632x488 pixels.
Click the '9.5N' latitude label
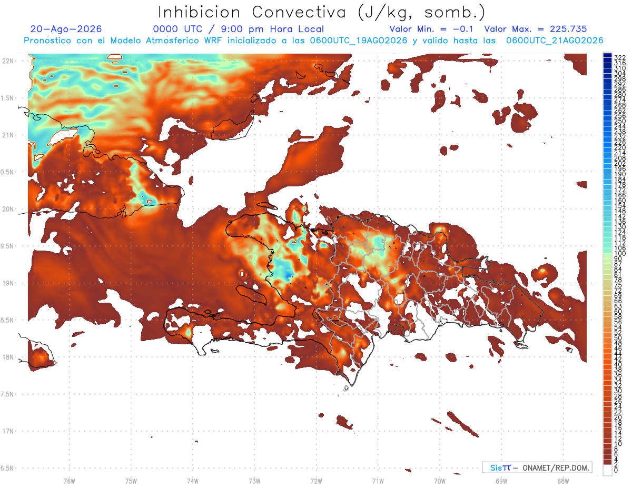click(x=8, y=246)
